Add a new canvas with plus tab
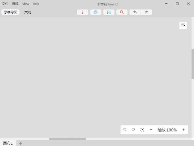The height and width of the screenshot is (146, 194). pos(21,144)
